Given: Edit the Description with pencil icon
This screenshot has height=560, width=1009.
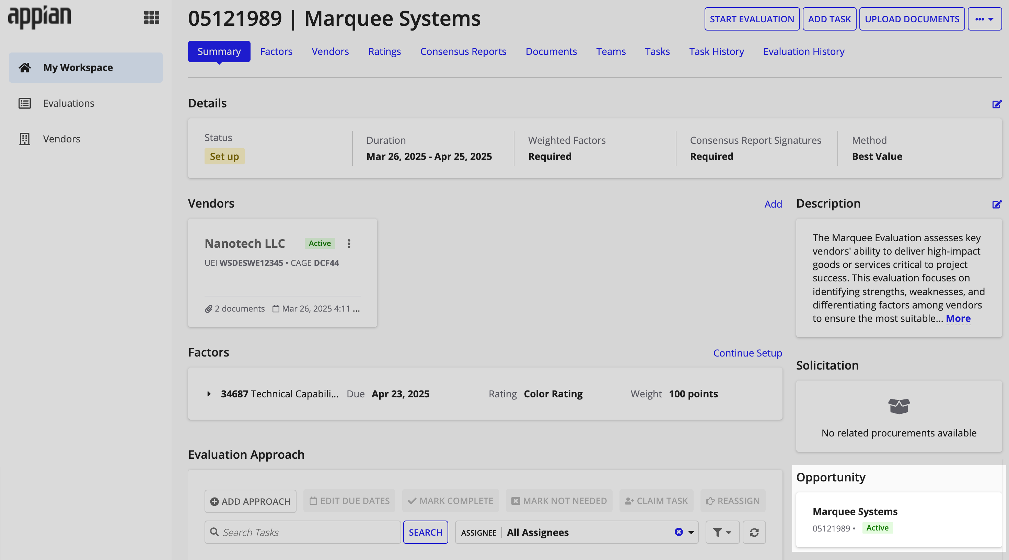Looking at the screenshot, I should [997, 204].
